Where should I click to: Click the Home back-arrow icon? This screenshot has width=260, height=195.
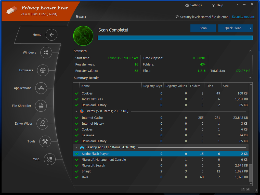[51, 35]
